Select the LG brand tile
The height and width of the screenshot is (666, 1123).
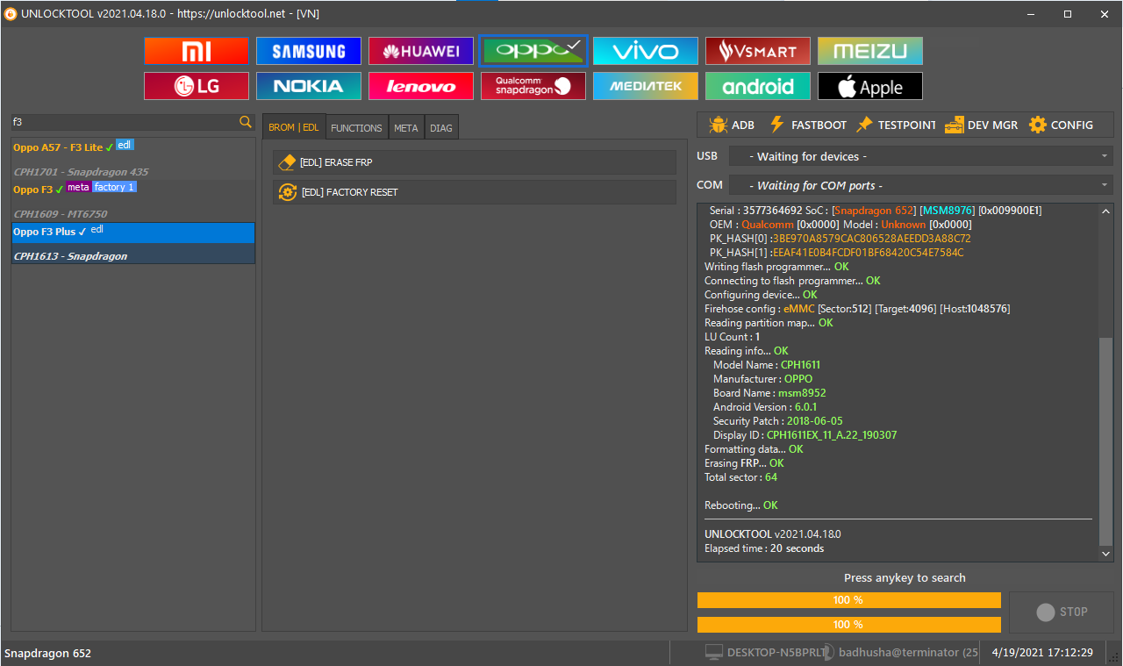197,86
